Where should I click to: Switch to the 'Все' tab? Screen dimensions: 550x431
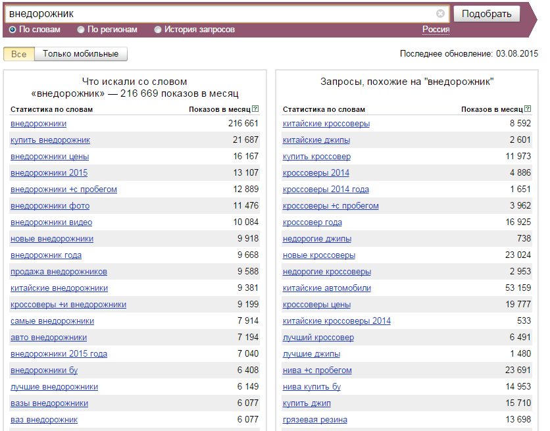click(19, 54)
